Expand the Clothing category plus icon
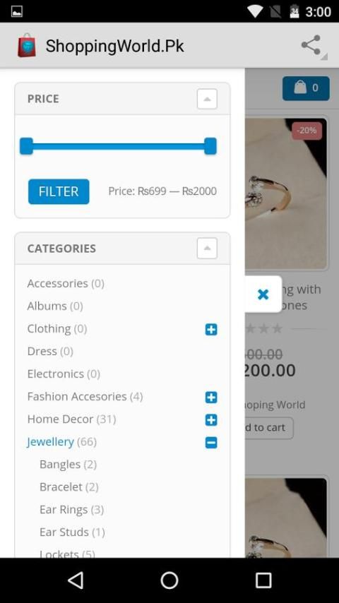Image resolution: width=339 pixels, height=603 pixels. [211, 330]
